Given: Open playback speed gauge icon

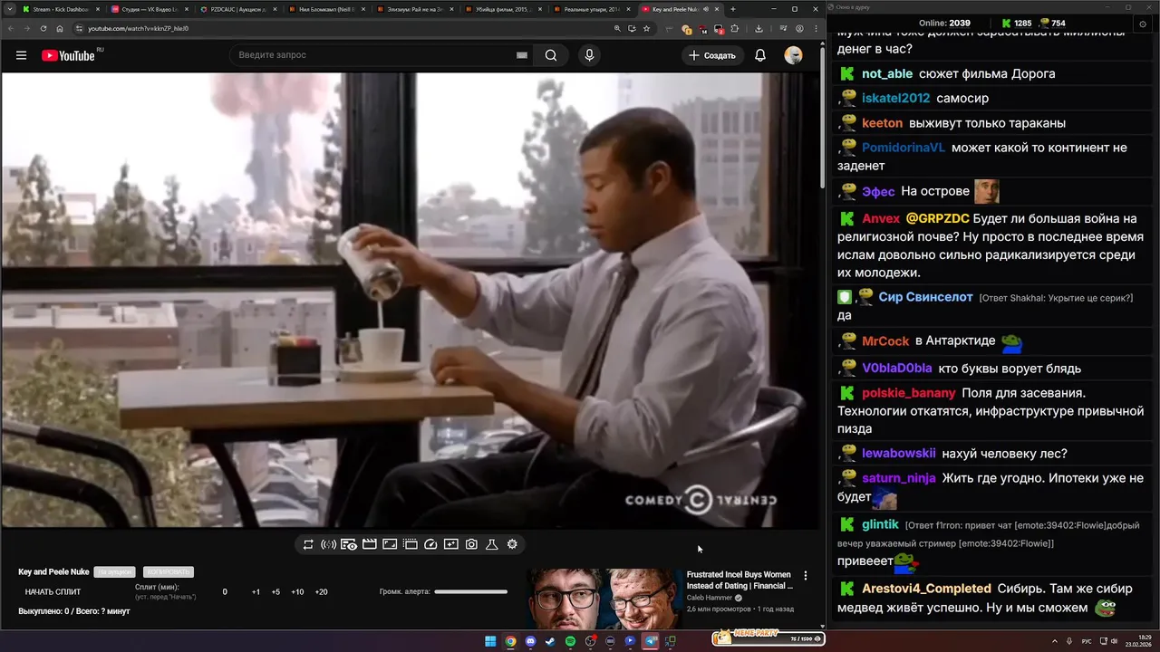Looking at the screenshot, I should 430,544.
